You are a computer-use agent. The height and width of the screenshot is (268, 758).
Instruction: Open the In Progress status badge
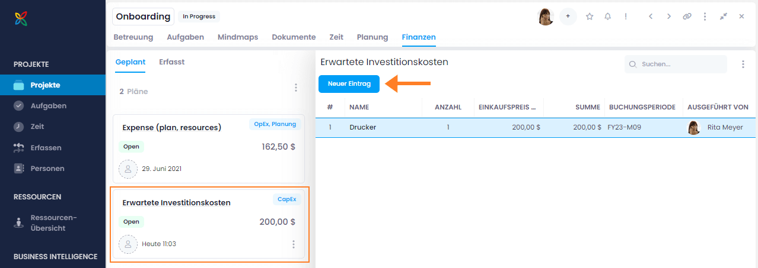[199, 17]
